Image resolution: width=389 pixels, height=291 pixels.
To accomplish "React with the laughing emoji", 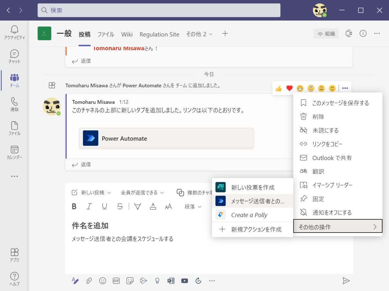I will click(x=300, y=88).
